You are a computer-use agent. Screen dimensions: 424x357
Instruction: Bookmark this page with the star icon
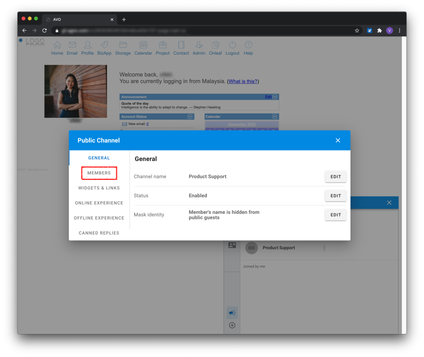[357, 31]
